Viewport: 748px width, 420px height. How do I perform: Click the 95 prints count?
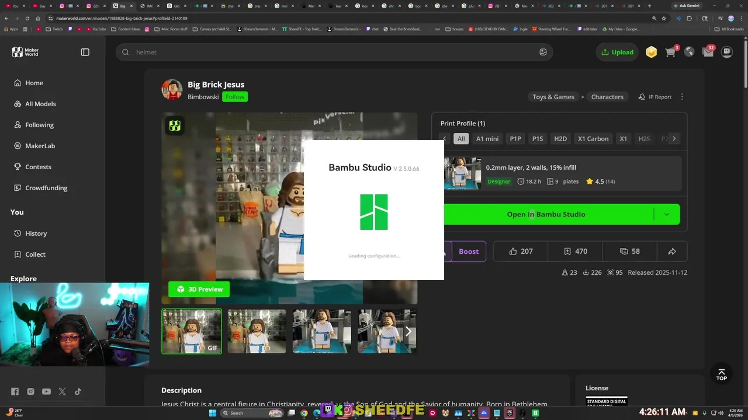click(615, 272)
